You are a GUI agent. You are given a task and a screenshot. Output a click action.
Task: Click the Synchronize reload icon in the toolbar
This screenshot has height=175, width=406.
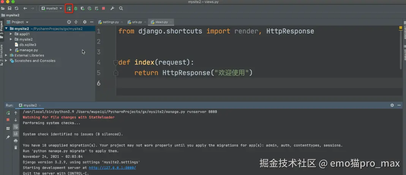[17, 9]
